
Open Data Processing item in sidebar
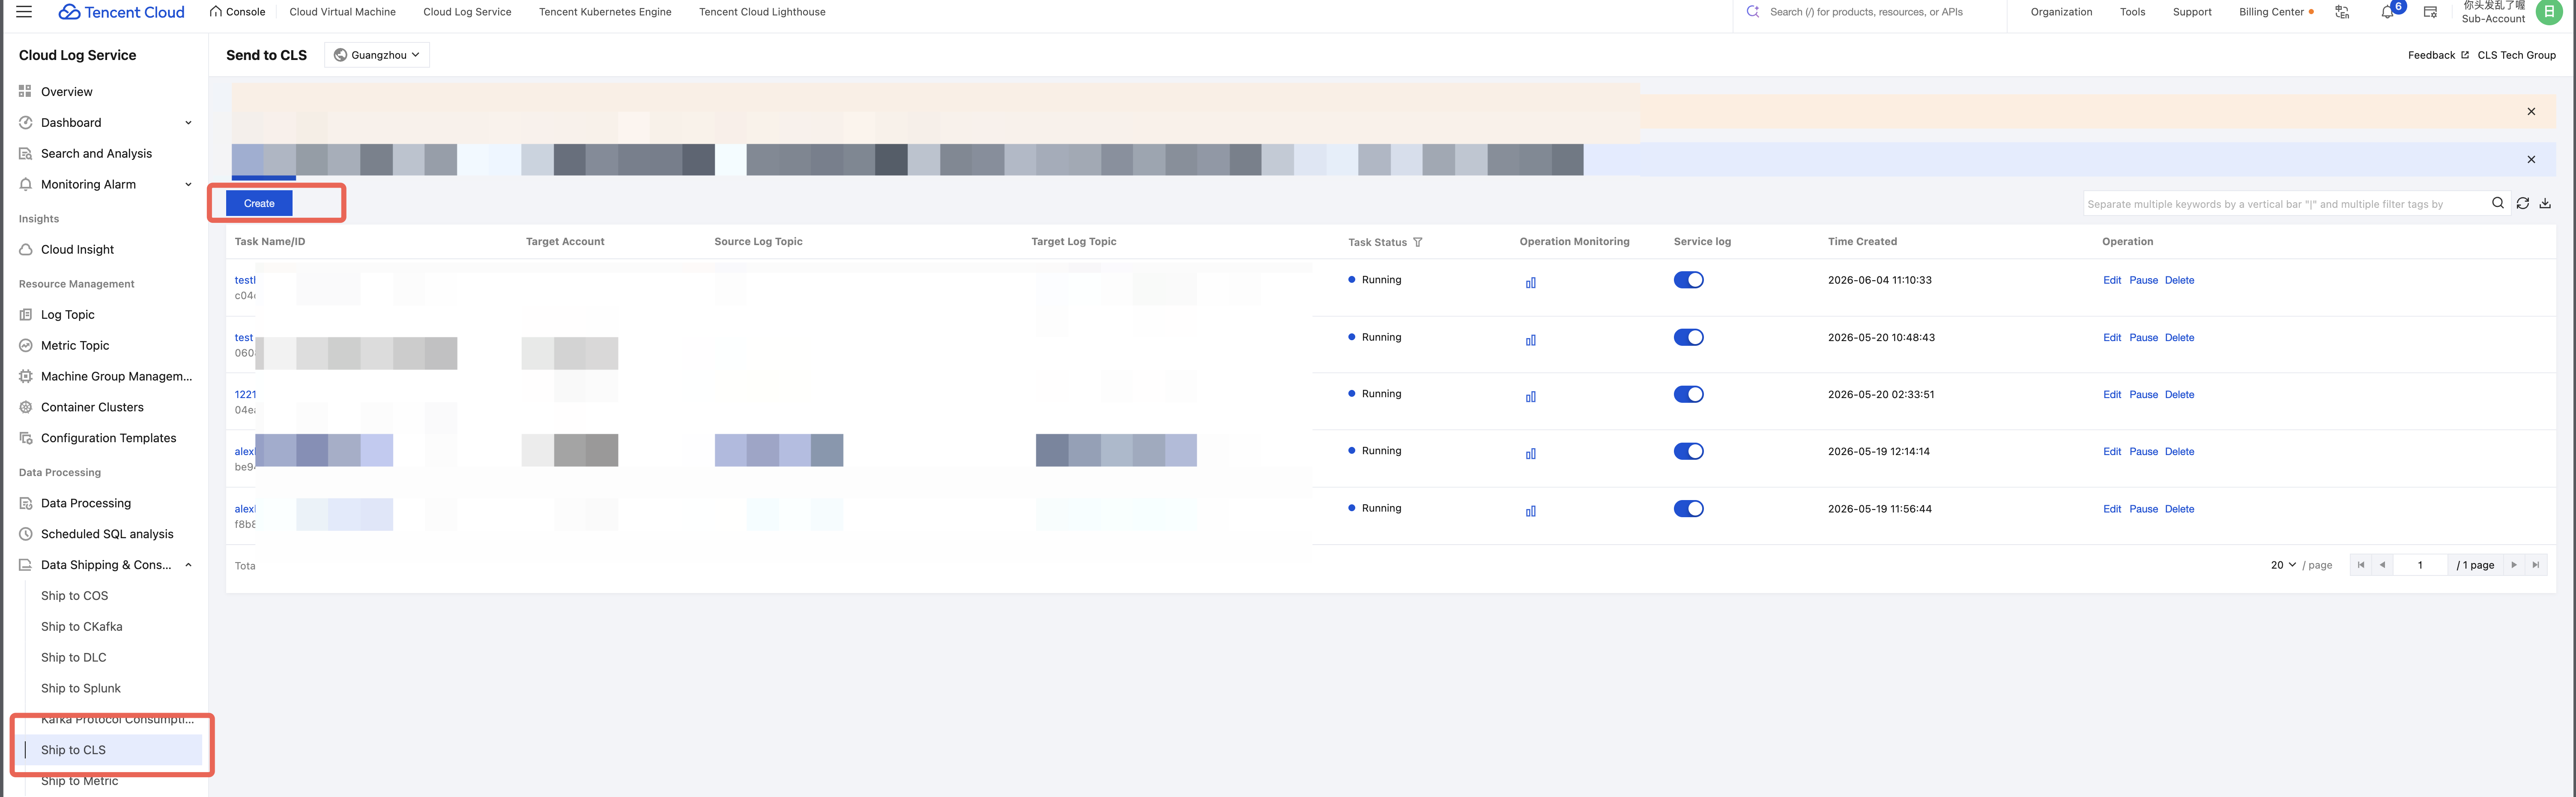pyautogui.click(x=86, y=503)
